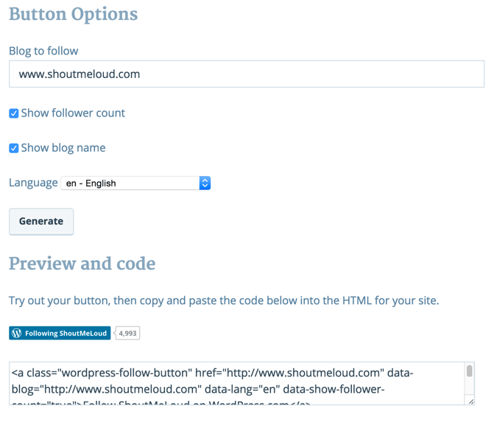
Task: Uncheck Show follower count checkbox
Action: point(14,113)
